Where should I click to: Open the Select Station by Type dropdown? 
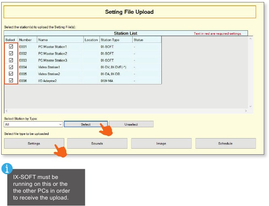[60, 124]
